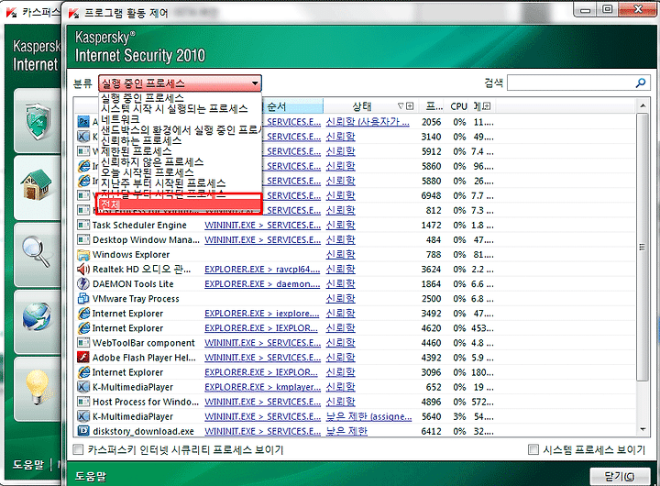Click PID value 2056 in first row
The height and width of the screenshot is (486, 660).
point(432,122)
